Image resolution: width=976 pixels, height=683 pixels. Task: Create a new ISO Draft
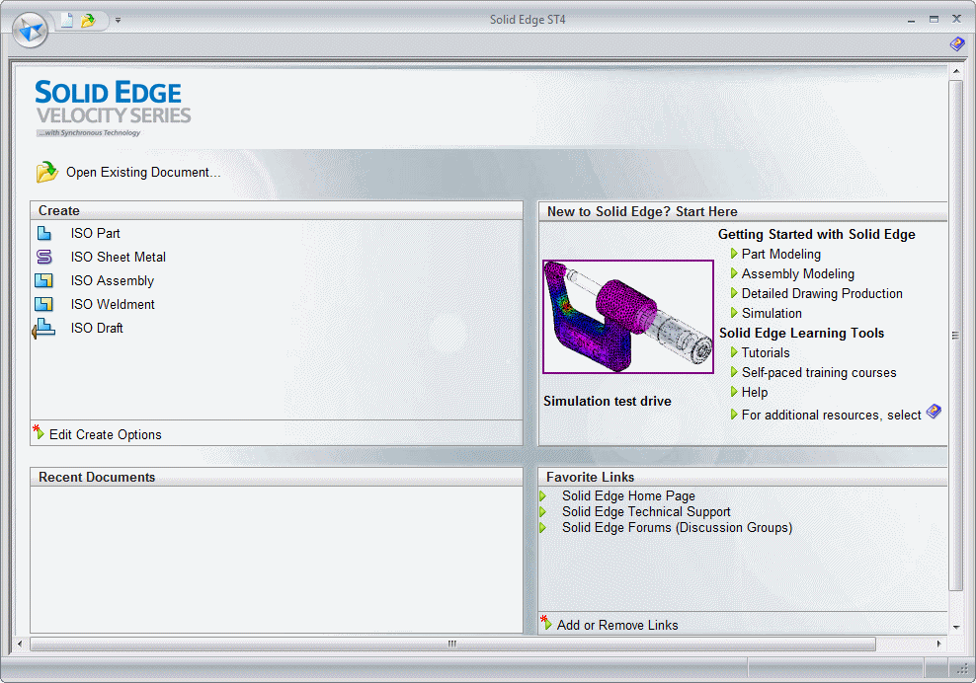coord(97,328)
